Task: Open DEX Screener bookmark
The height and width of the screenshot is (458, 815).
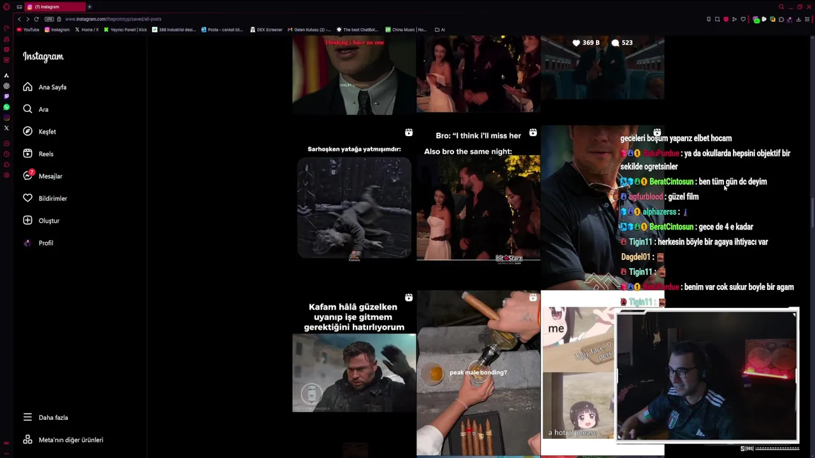Action: click(x=266, y=29)
